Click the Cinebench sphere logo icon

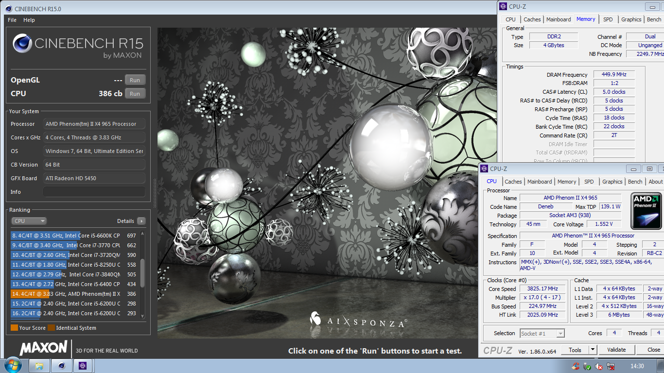22,43
